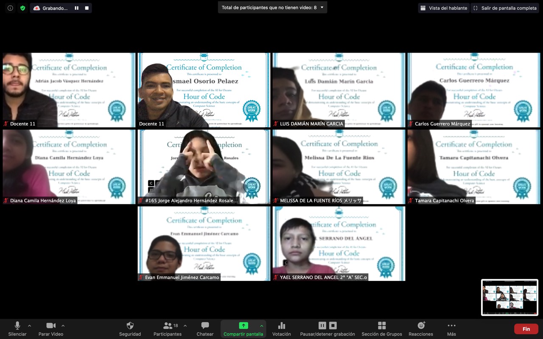Toggle Parar Video camera button

[x=51, y=329]
